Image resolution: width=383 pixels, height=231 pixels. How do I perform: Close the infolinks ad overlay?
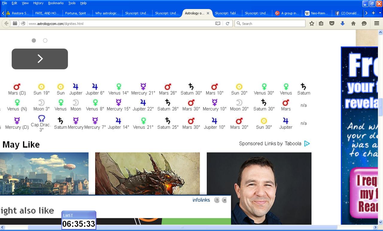tap(224, 200)
